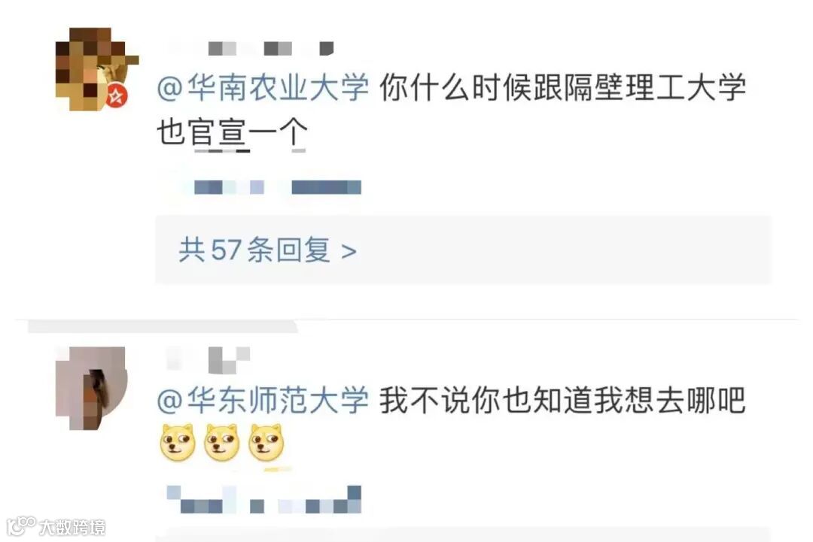Select comment text 你什么时候跟隔壁理工大学

(562, 87)
